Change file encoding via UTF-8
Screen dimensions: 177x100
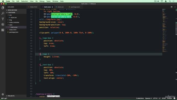(155, 98)
